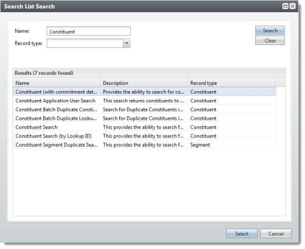
Task: Select Constituent Search (by Lookup ID) row
Action: point(144,136)
